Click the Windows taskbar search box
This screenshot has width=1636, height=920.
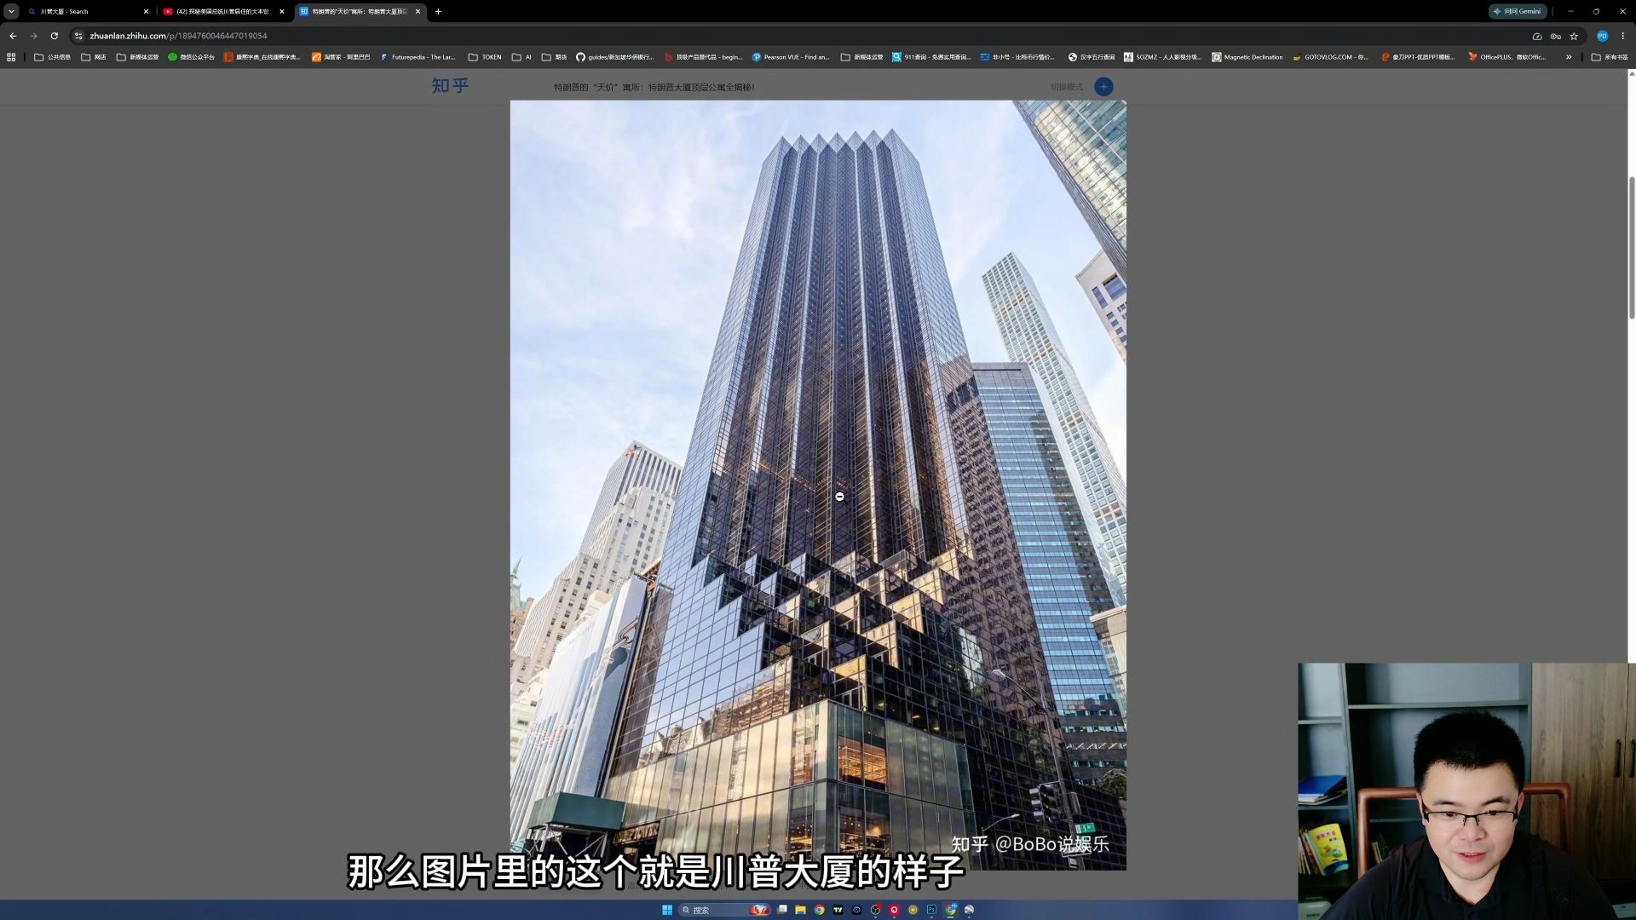724,910
